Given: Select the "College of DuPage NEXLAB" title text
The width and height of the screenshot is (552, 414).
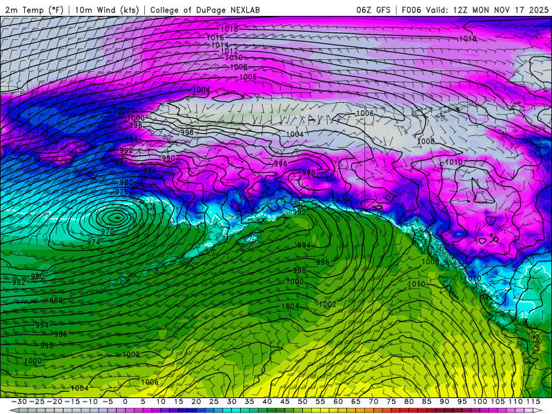Looking at the screenshot, I should click(205, 10).
